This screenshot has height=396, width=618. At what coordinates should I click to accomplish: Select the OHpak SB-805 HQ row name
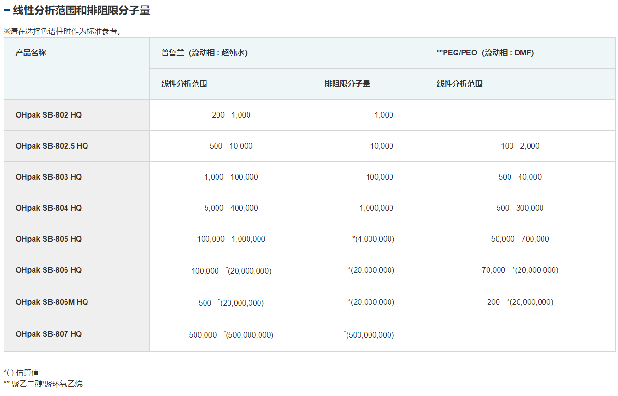[49, 239]
